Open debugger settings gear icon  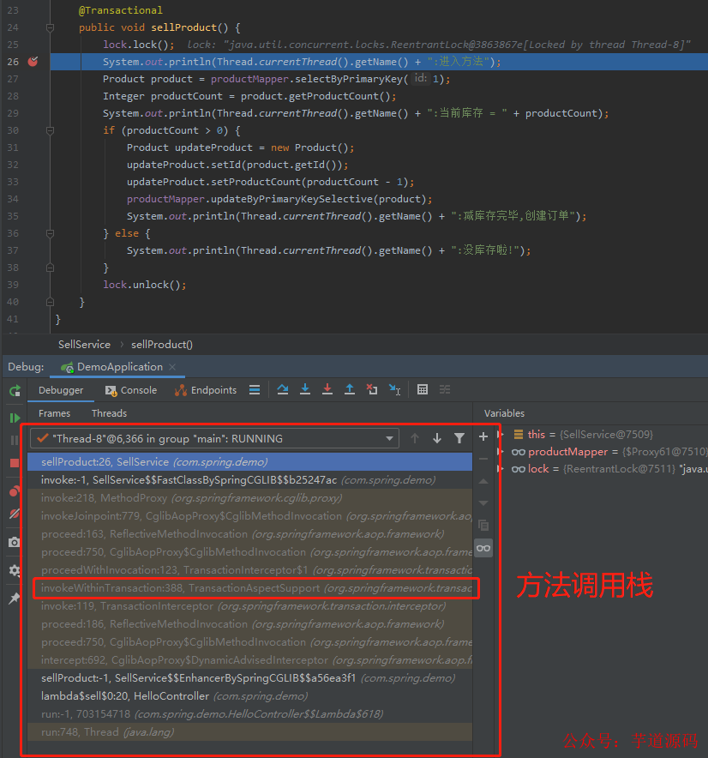point(15,570)
